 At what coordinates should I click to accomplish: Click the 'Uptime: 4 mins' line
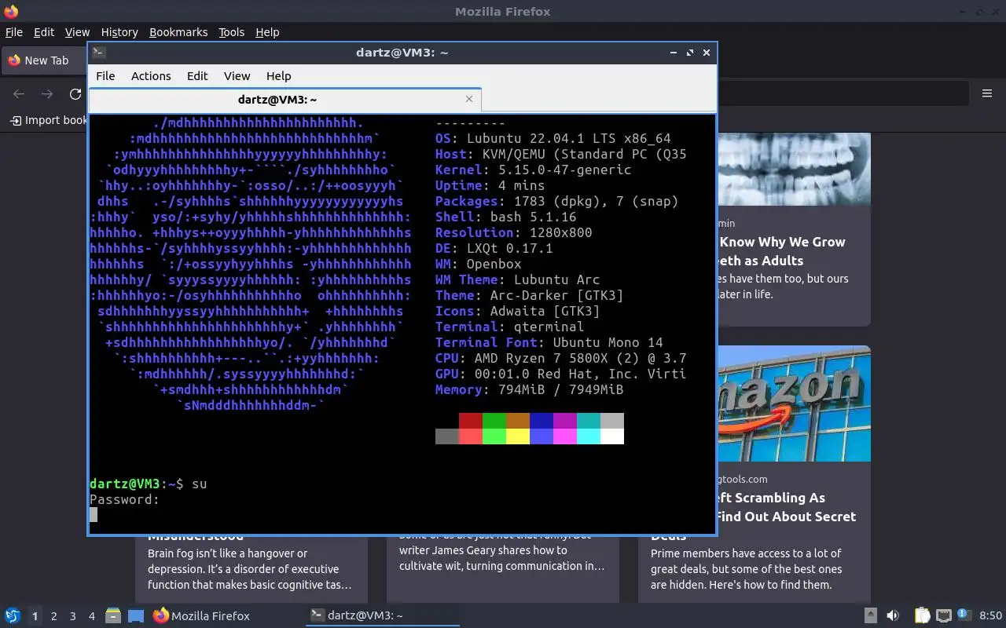click(x=490, y=185)
